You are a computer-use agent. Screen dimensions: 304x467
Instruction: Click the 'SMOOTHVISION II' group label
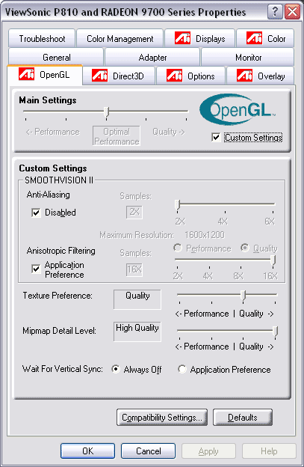click(x=59, y=180)
